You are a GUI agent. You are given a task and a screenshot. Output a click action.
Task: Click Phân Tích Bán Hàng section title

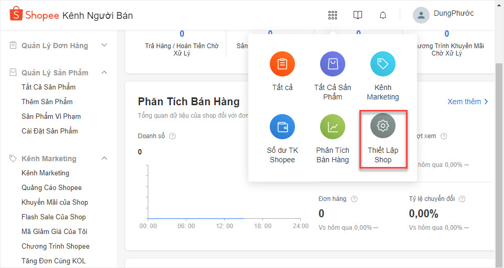tap(189, 102)
